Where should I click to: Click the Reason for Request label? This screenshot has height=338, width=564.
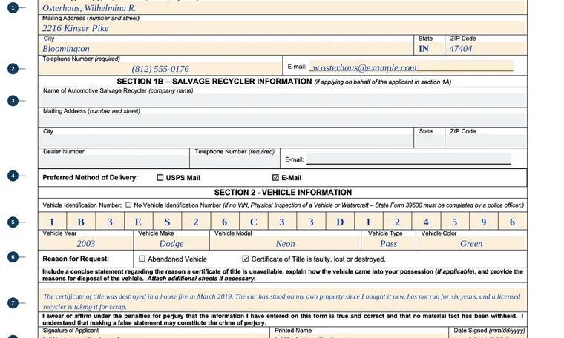[x=76, y=259]
